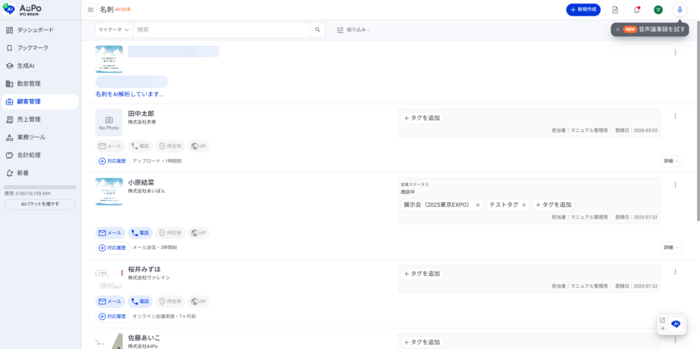Screen dimensions: 700x349
Task: Toggle the hamburger sidebar menu icon
Action: coord(90,10)
